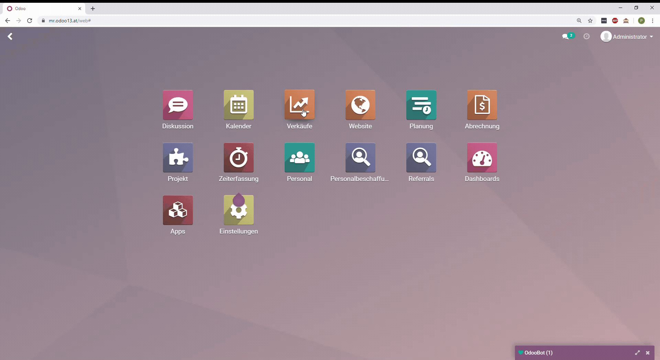Open the Planung app

click(421, 105)
